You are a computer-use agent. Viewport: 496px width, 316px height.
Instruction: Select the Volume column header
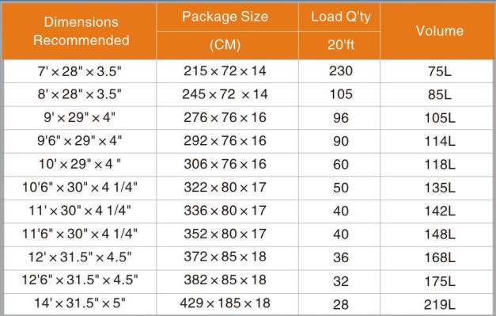click(x=438, y=31)
